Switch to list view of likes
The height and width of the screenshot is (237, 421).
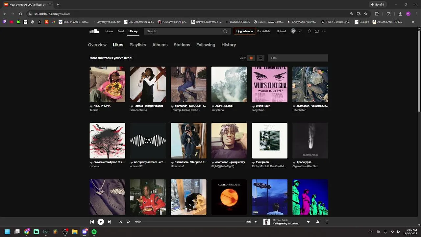point(260,58)
